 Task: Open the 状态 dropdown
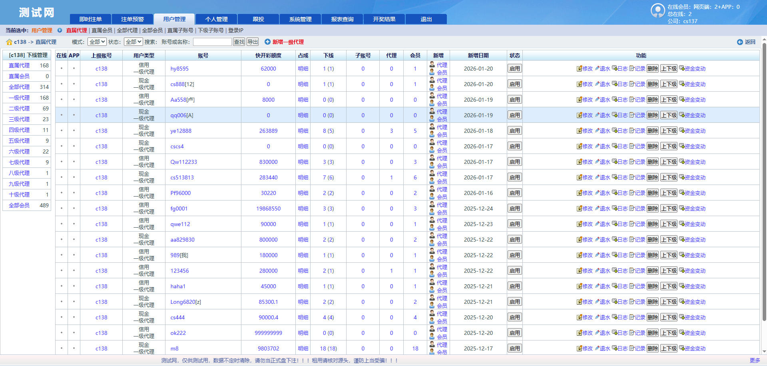pyautogui.click(x=133, y=42)
